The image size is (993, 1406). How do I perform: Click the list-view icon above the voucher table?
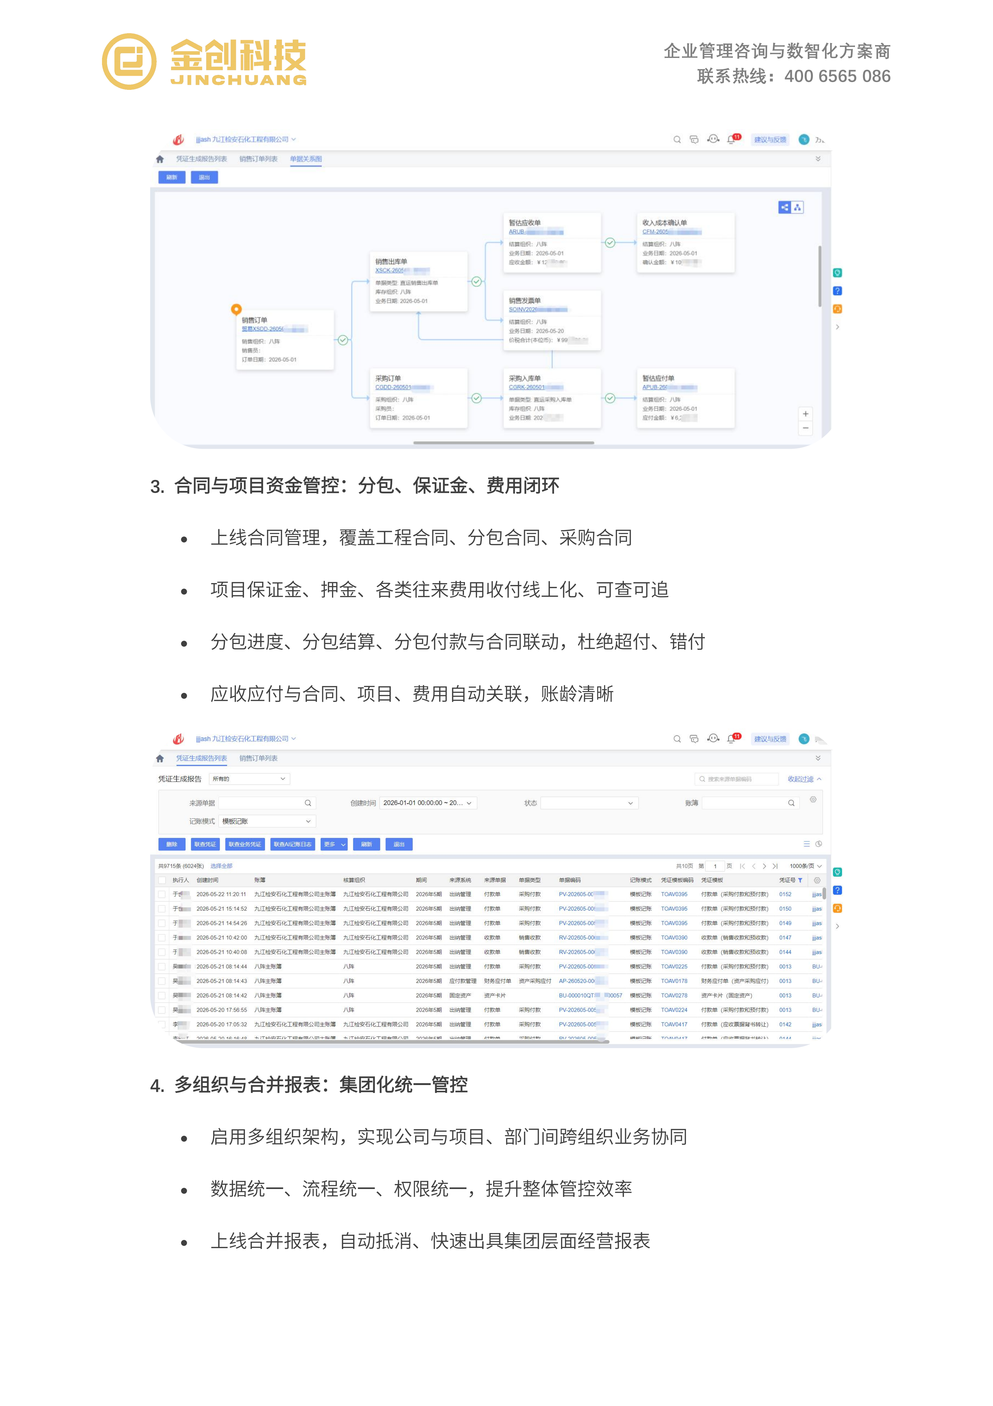pyautogui.click(x=807, y=845)
